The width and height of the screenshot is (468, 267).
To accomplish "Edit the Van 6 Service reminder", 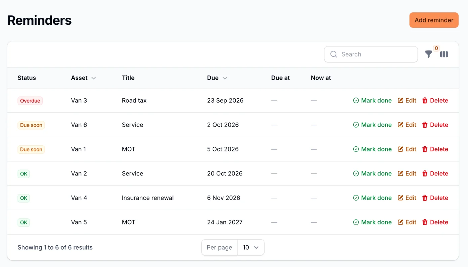I will click(407, 125).
